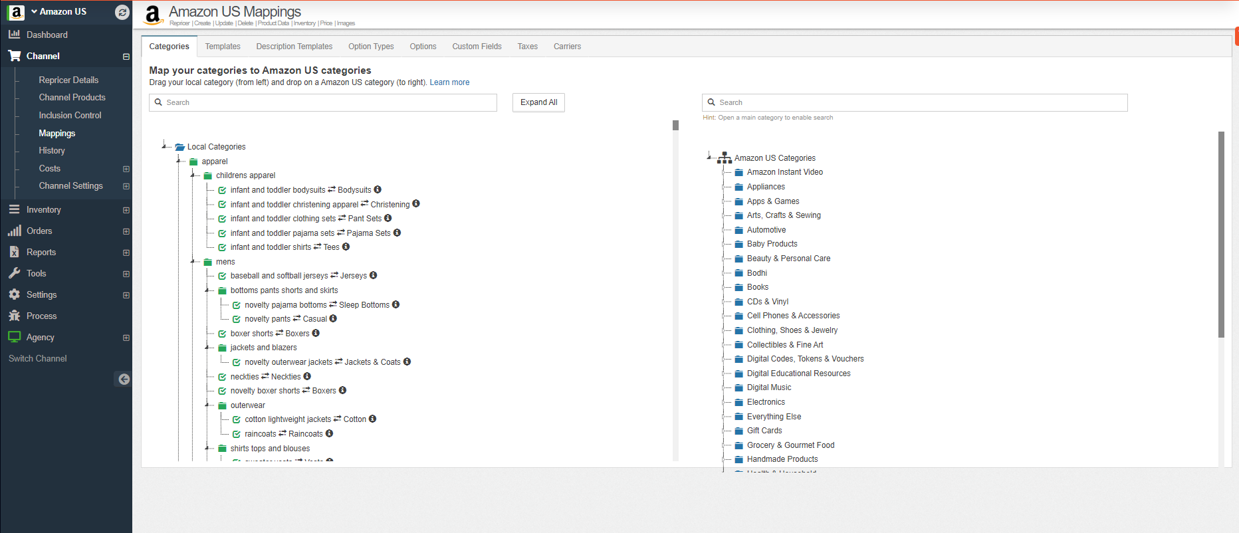Select the Electronics Amazon category
The image size is (1239, 533).
click(x=766, y=402)
